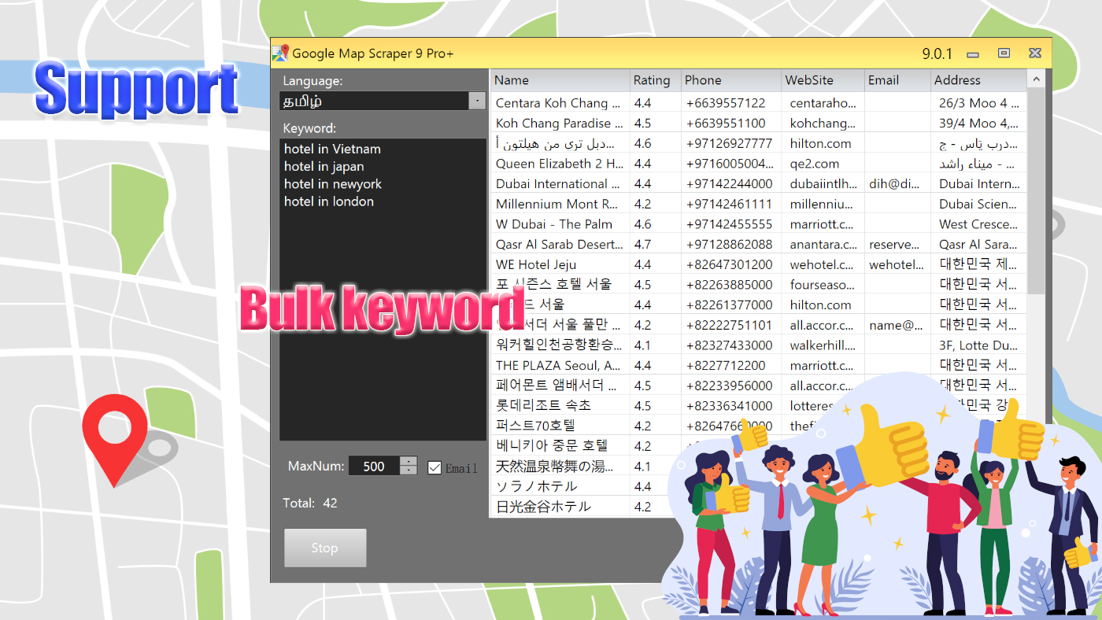Viewport: 1102px width, 620px height.
Task: Click the Google Map Scraper title bar icon
Action: (282, 53)
